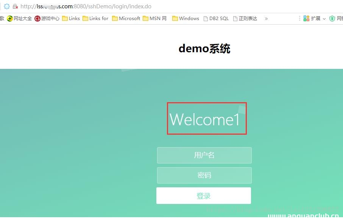Click the 密码 password input field

[204, 175]
